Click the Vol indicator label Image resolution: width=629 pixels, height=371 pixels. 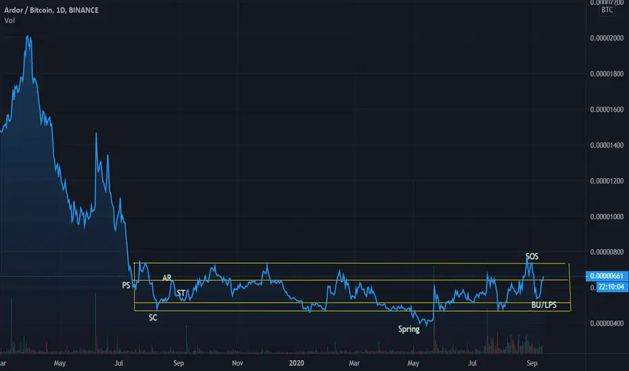tap(9, 20)
